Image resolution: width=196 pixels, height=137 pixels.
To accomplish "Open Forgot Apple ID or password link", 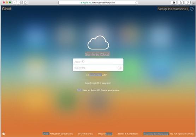I will coord(98,83).
